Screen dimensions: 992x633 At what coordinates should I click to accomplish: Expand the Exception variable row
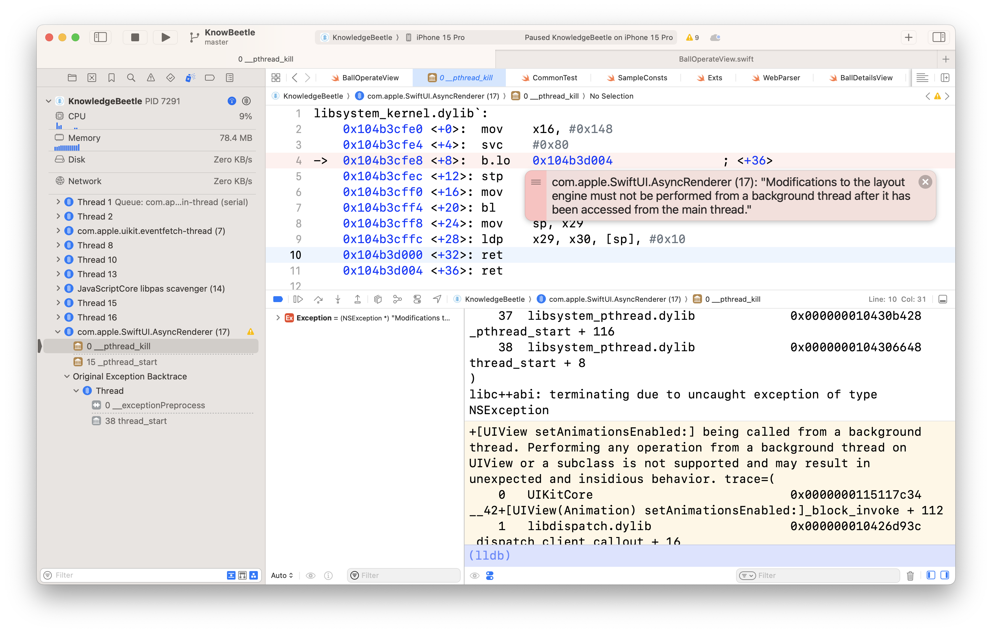click(278, 317)
